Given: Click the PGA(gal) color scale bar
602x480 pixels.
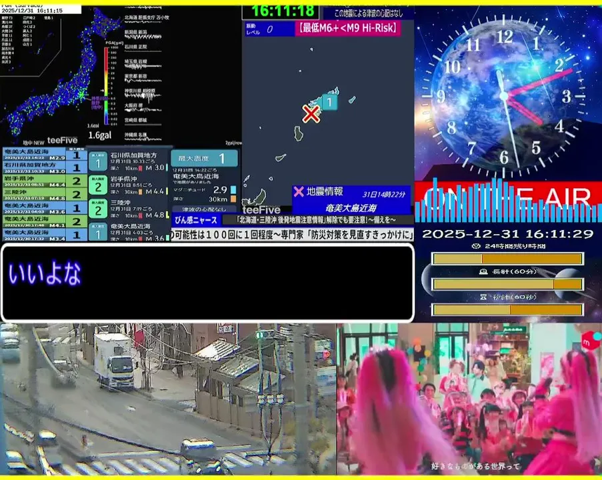Looking at the screenshot, I should (107, 85).
